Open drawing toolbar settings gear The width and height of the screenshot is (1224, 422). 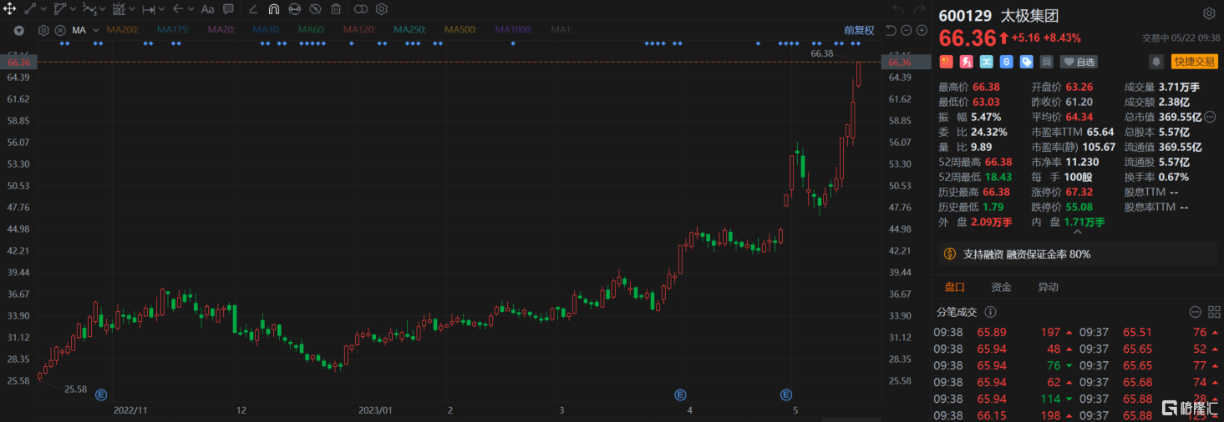382,9
